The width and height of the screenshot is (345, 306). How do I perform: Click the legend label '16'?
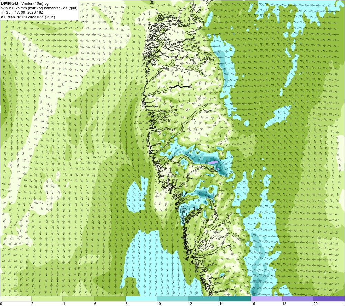click(x=253, y=304)
